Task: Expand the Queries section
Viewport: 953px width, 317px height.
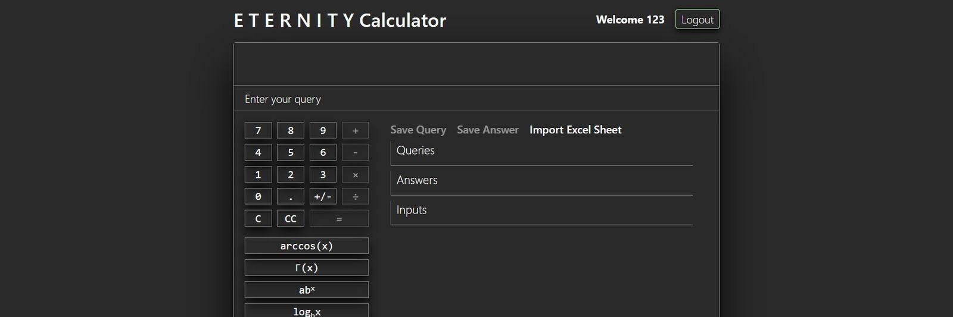Action: click(541, 151)
